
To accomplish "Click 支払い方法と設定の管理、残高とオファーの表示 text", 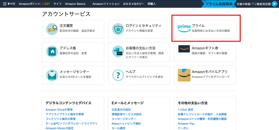I will pos(145,55).
